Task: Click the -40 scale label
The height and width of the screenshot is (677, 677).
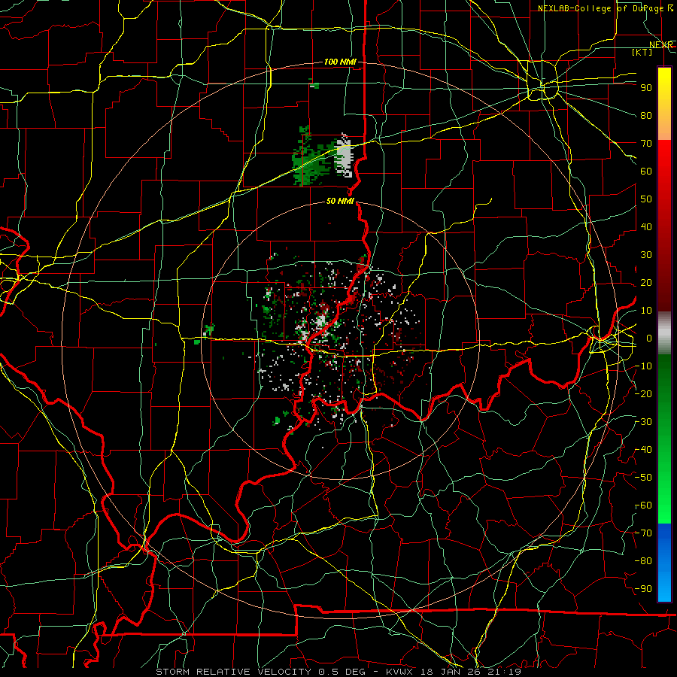Action: click(643, 450)
